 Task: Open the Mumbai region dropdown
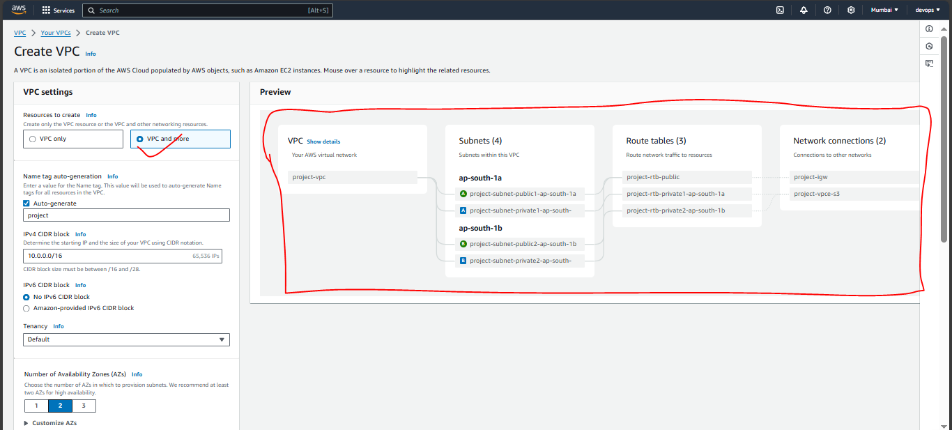click(884, 10)
